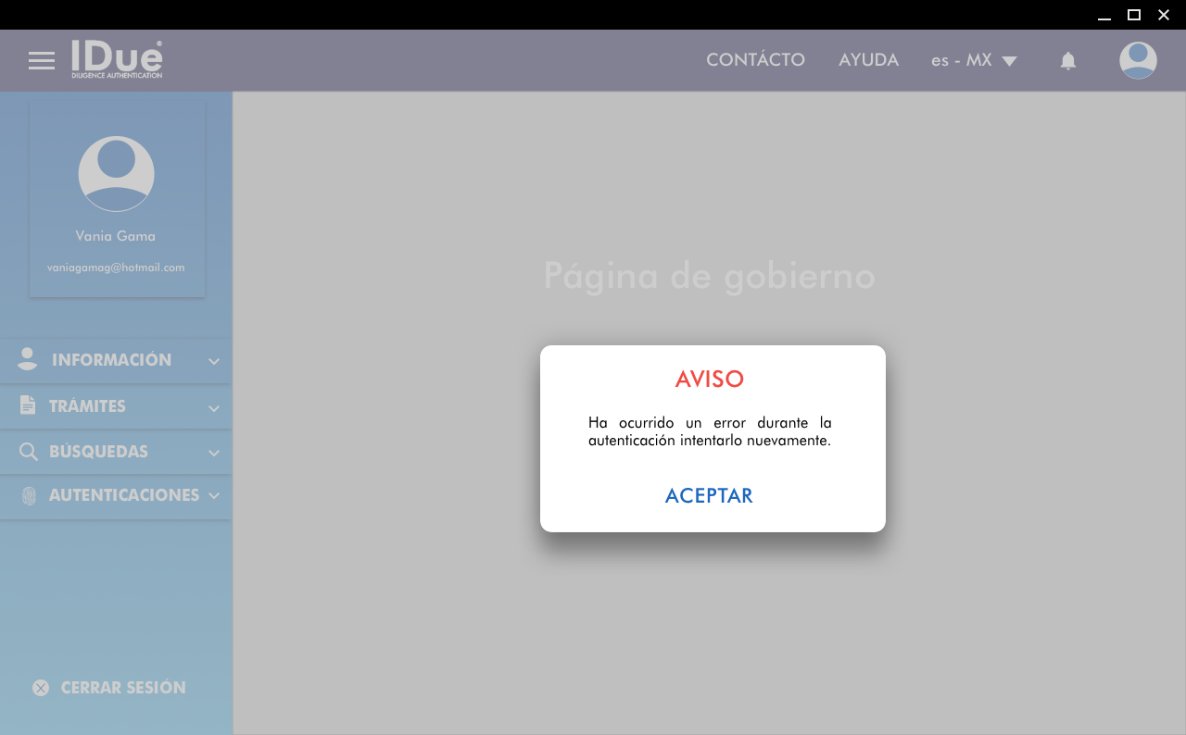Click the sidebar profile picture
Viewport: 1186px width, 735px height.
(x=116, y=174)
